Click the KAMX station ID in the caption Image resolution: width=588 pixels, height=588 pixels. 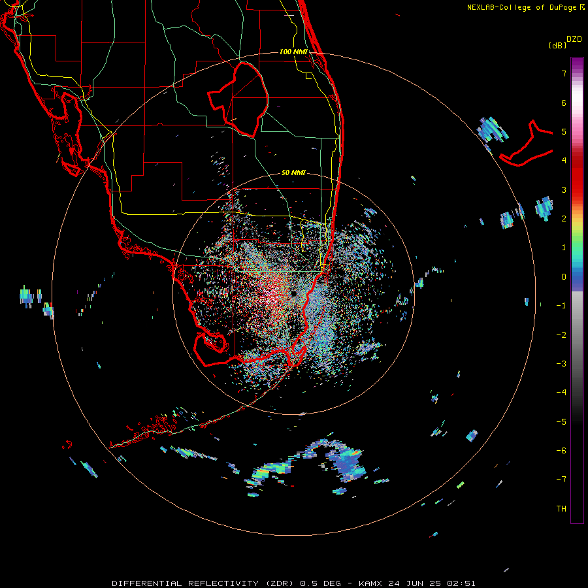click(x=370, y=583)
